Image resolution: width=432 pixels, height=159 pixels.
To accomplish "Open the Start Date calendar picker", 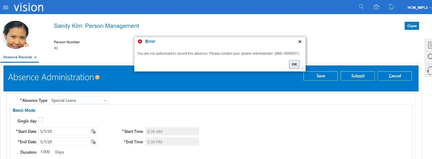I will [93, 132].
